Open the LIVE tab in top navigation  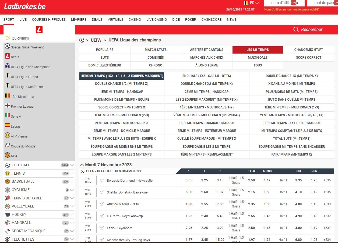23,20
